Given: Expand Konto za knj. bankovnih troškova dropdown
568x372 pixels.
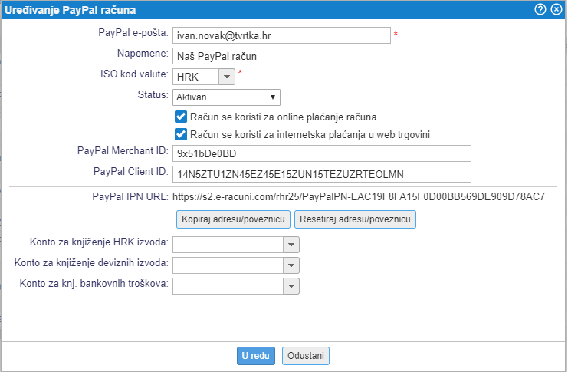Looking at the screenshot, I should [x=291, y=286].
